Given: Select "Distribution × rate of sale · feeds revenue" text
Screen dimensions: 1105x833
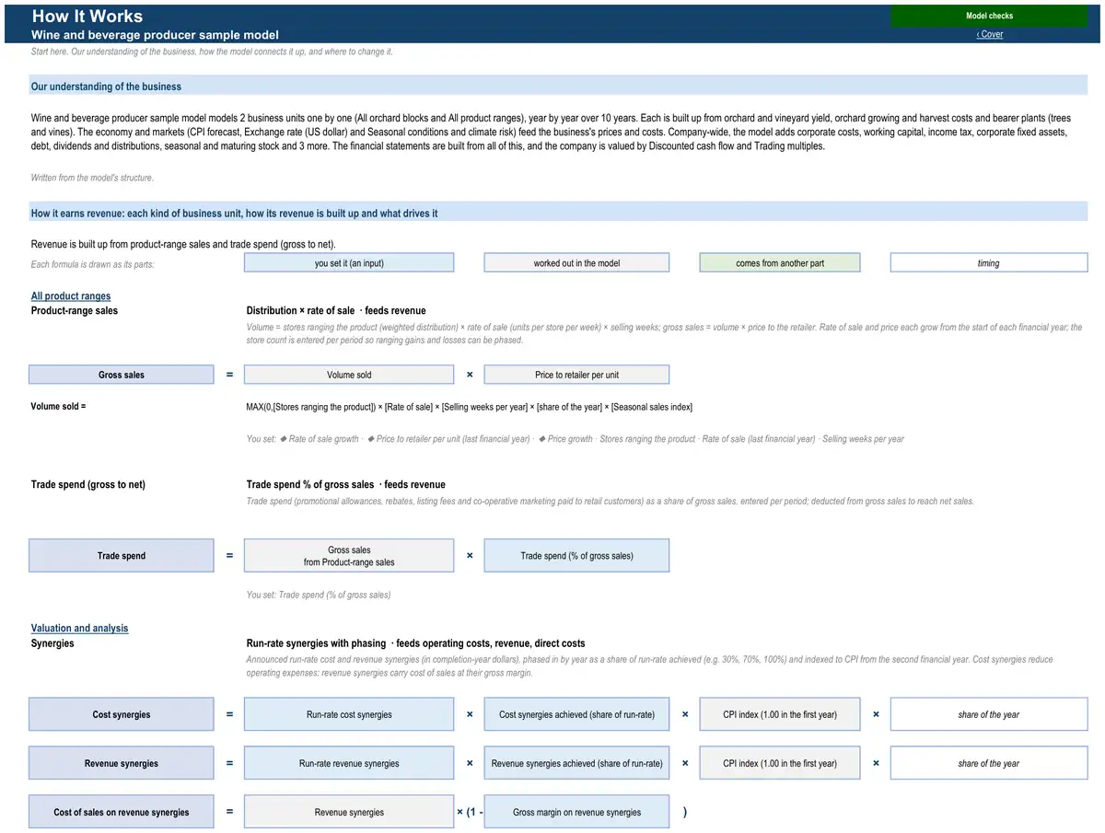Looking at the screenshot, I should coord(336,310).
